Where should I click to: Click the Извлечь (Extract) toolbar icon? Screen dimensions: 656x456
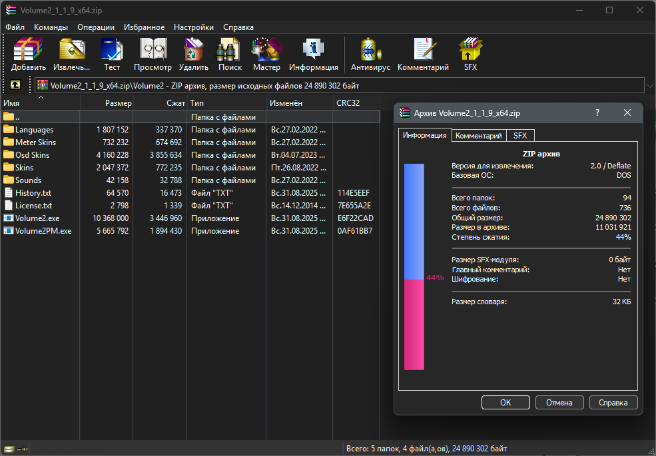tap(72, 49)
